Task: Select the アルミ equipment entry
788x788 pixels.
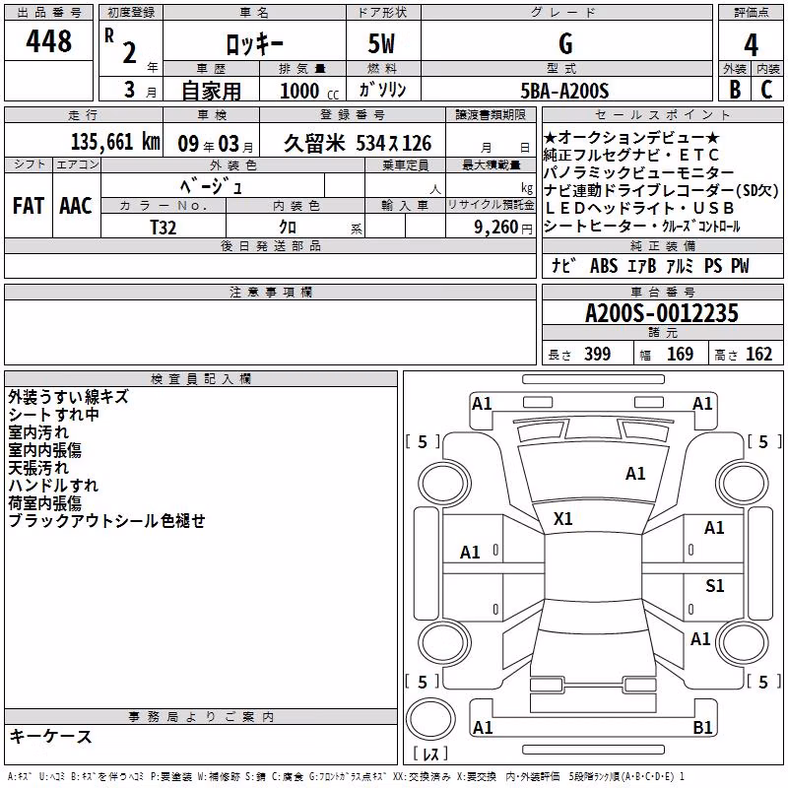Action: [x=680, y=266]
